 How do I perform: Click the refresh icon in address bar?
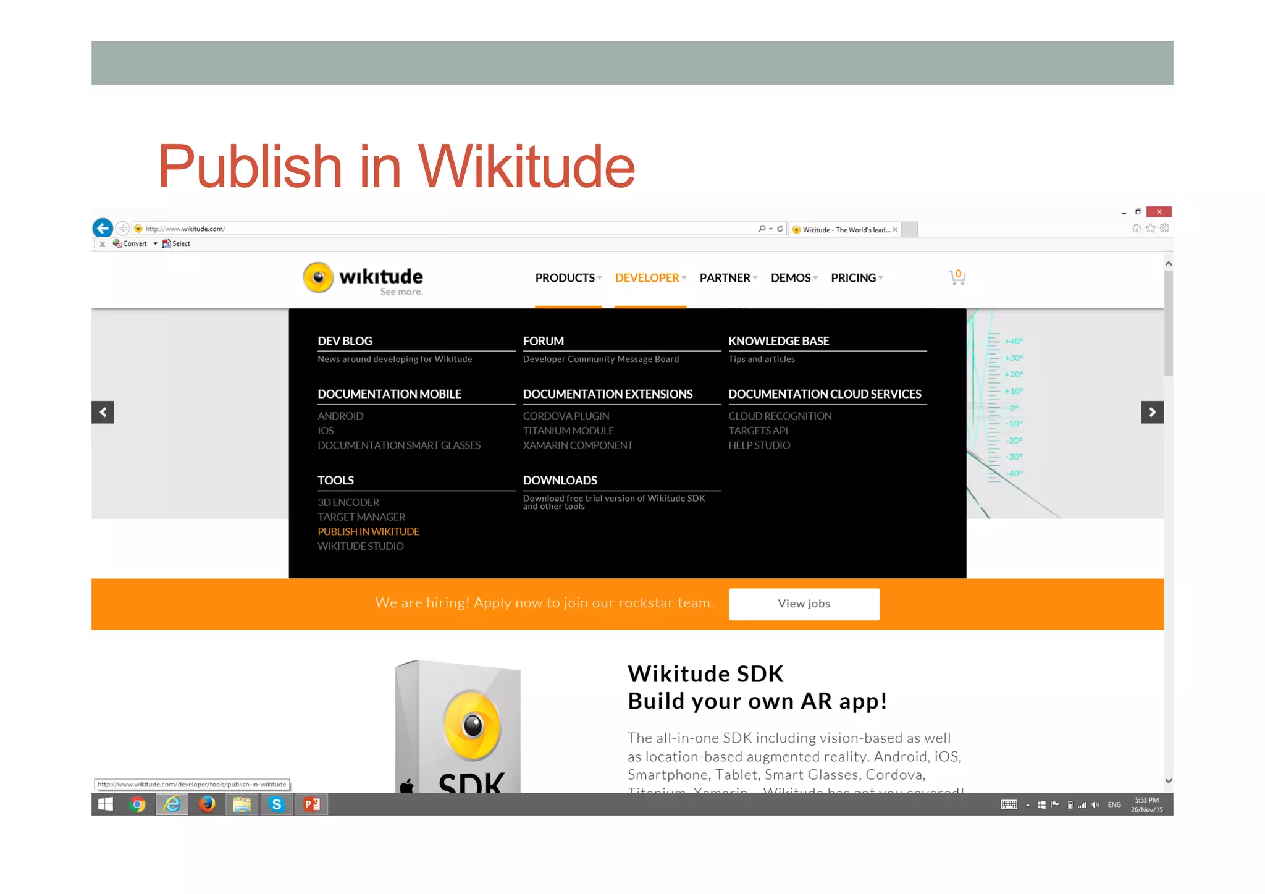coord(780,229)
